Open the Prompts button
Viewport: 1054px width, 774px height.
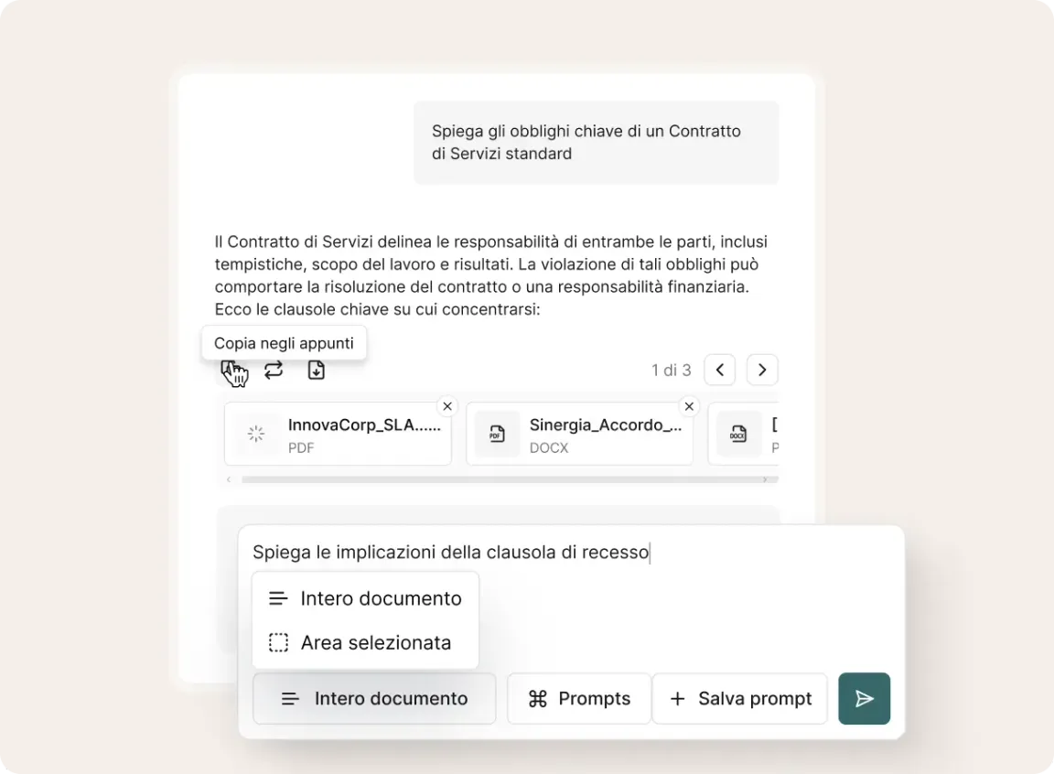(x=579, y=699)
